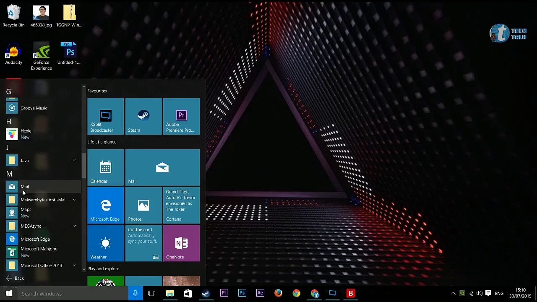Open the wide Mail tile
The height and width of the screenshot is (302, 537).
[162, 167]
